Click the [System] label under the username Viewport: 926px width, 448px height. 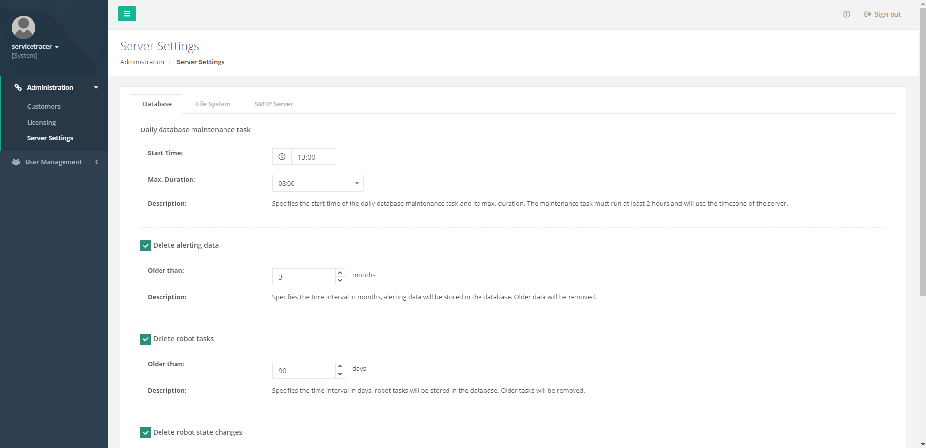coord(25,55)
